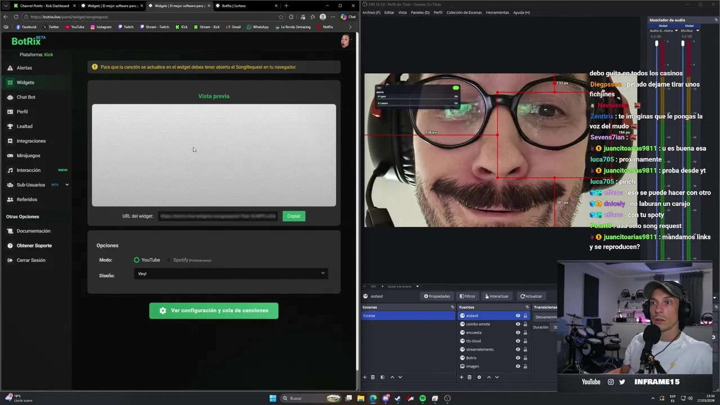Click favorite star in Edge address bar
Screen dimensions: 720x405
(281, 17)
